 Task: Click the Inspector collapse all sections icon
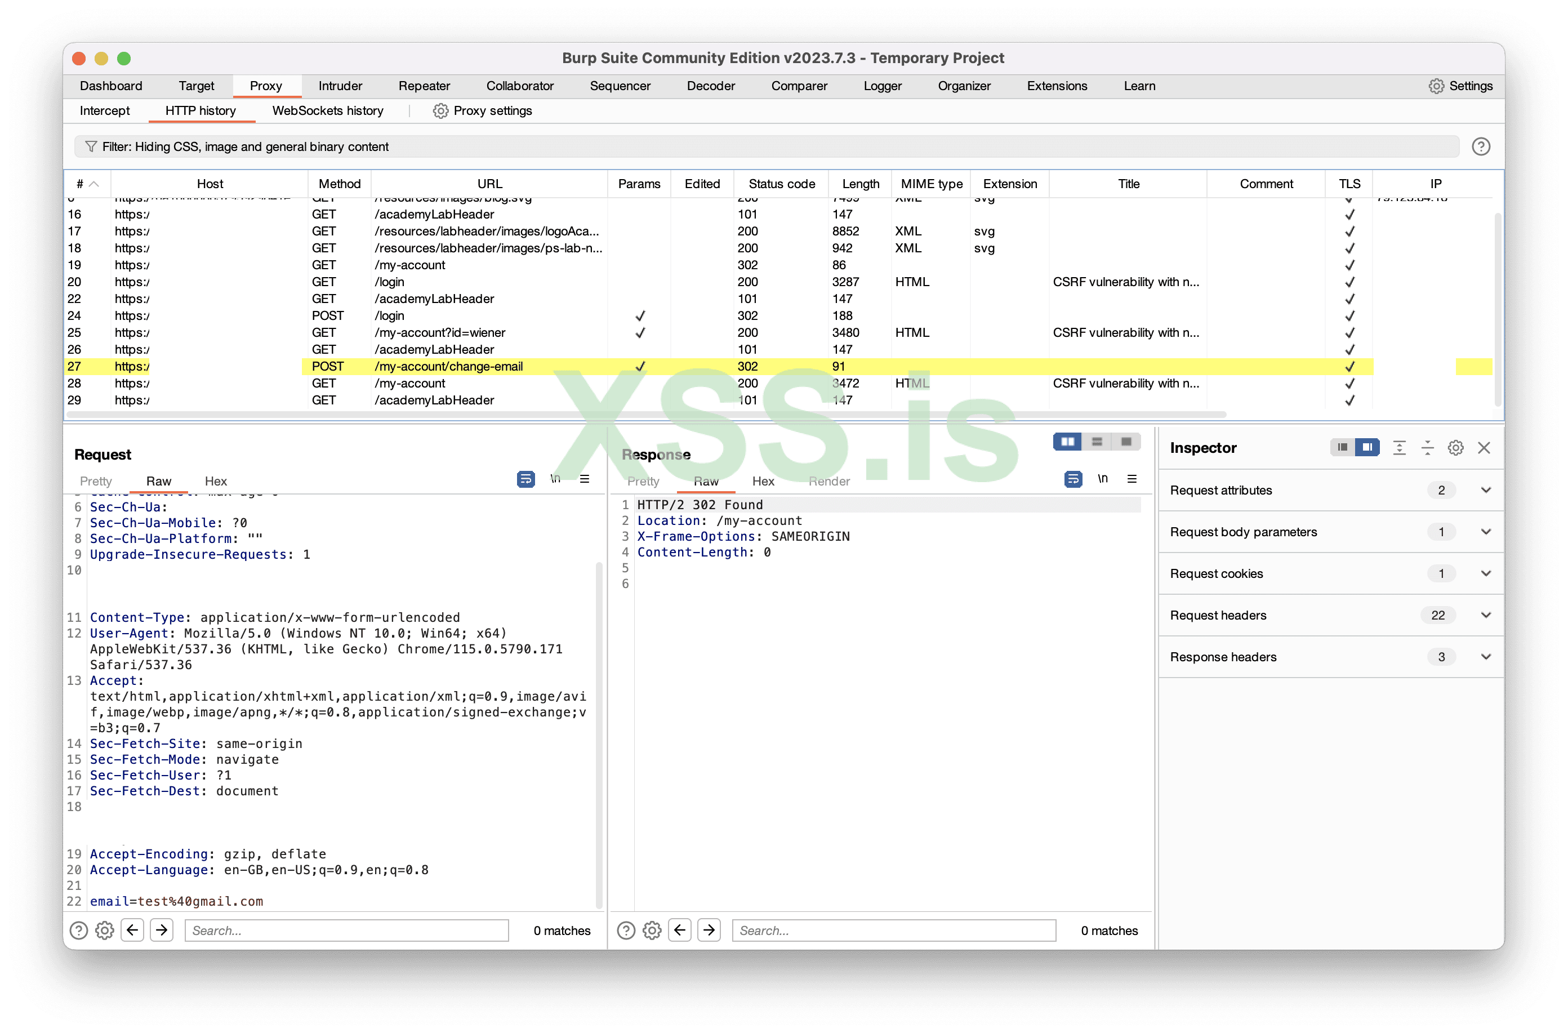(x=1427, y=448)
